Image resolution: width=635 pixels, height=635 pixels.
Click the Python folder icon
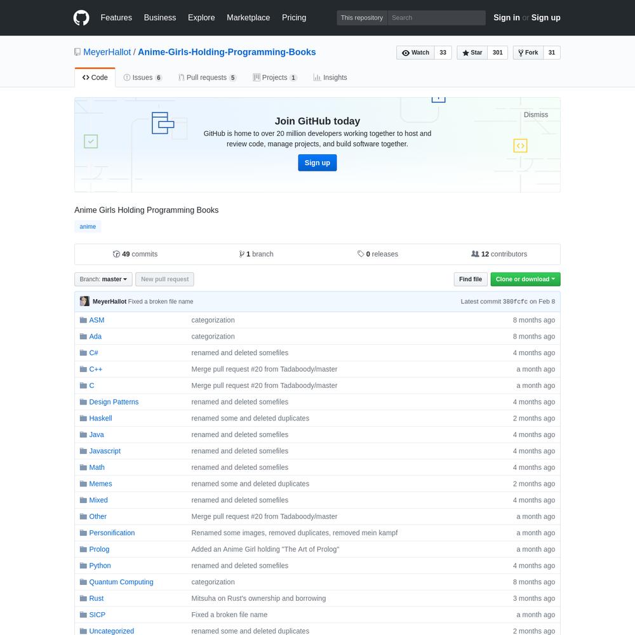pyautogui.click(x=83, y=566)
